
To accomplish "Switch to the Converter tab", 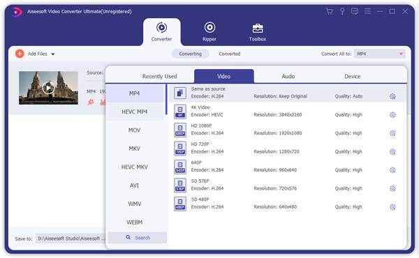I will [162, 32].
